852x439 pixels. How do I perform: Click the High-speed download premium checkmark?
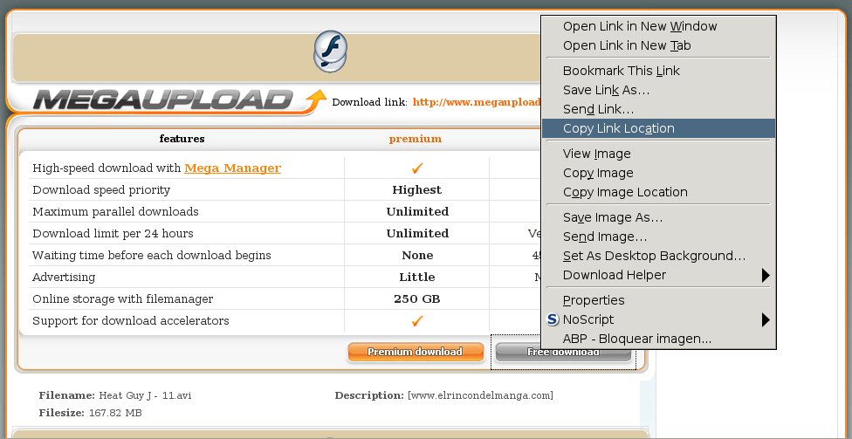coord(416,168)
